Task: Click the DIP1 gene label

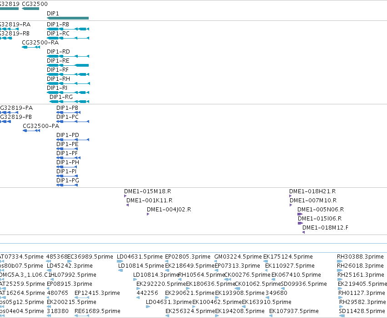Action: (x=53, y=14)
